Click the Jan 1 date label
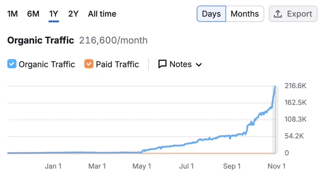The width and height of the screenshot is (323, 178). coord(53,166)
